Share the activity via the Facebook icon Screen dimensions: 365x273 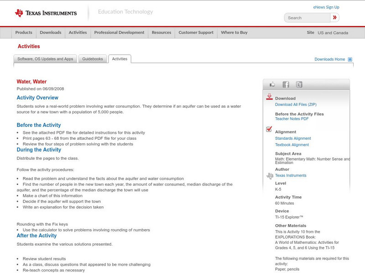pyautogui.click(x=286, y=84)
